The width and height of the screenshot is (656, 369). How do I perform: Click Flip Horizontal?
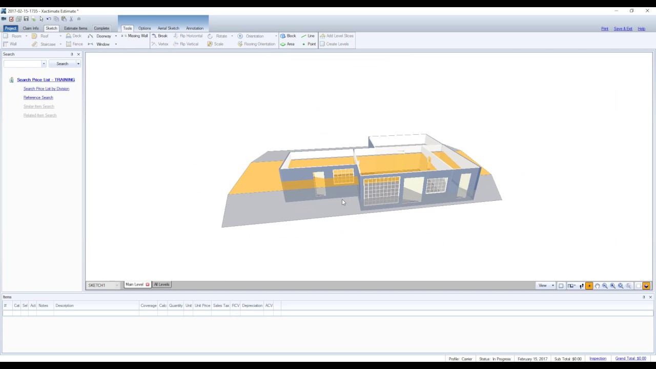point(188,36)
